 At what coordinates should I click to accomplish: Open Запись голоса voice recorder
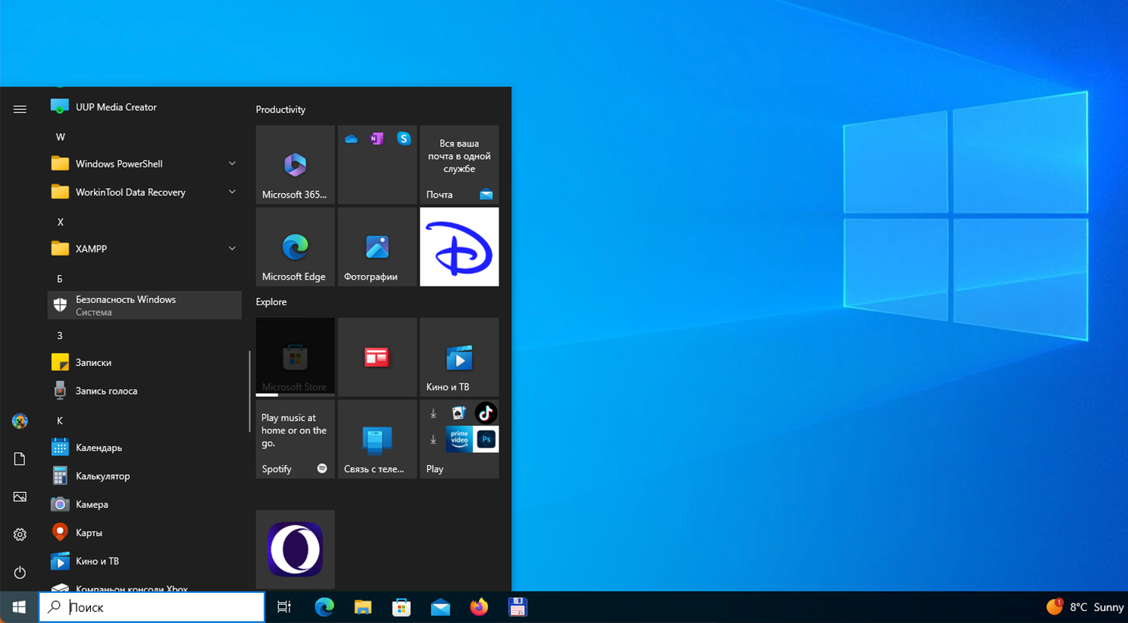click(144, 391)
